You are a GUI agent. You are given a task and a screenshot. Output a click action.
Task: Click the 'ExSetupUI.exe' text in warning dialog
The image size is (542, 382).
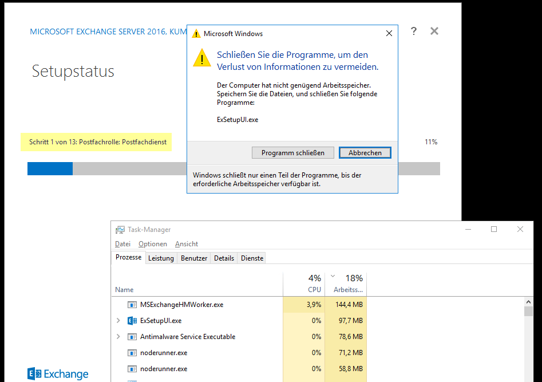[238, 120]
